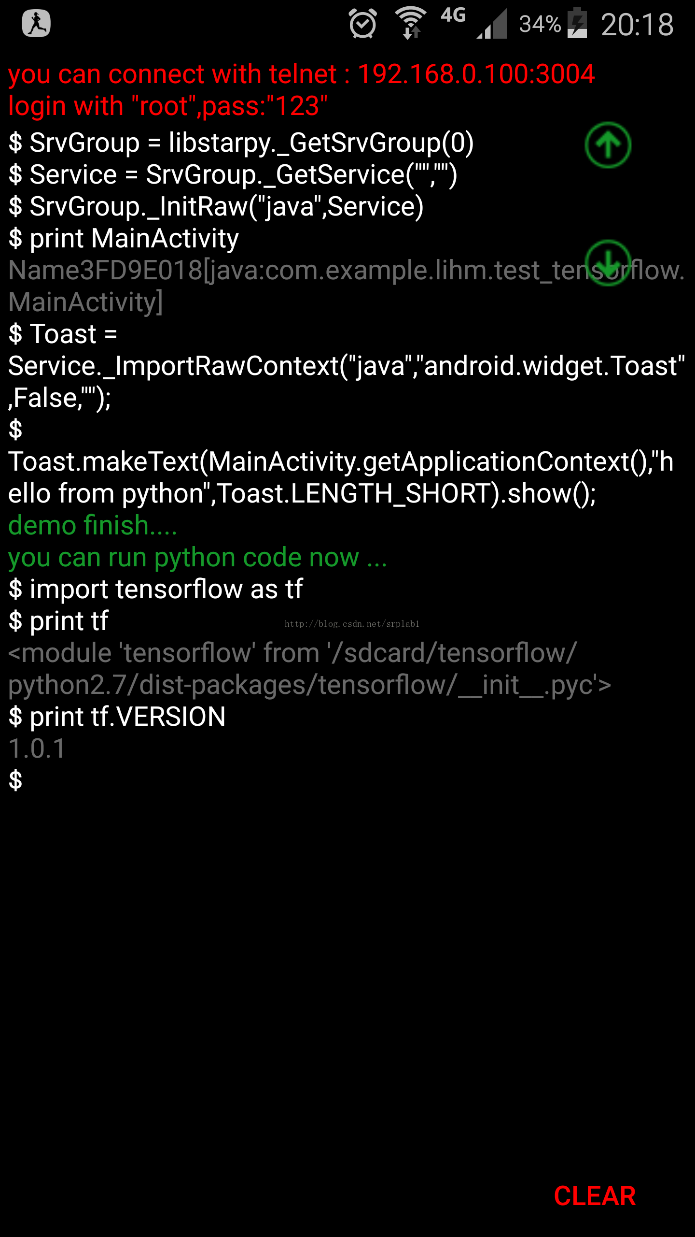Screen dimensions: 695x1237
Task: Tap the login with root password line
Action: 168,106
